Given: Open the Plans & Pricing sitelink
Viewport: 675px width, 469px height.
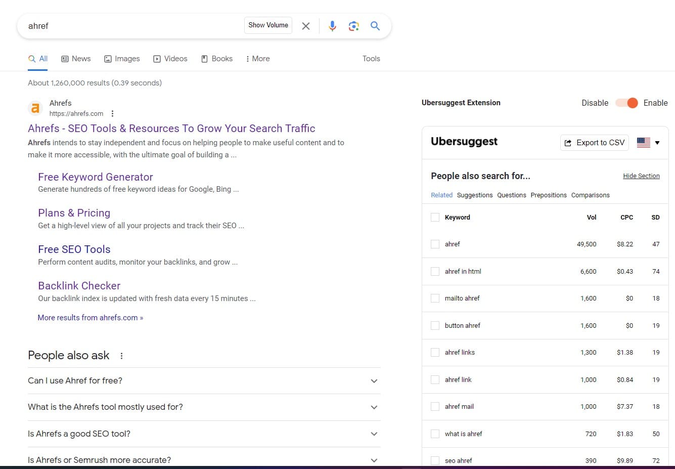Looking at the screenshot, I should coord(74,213).
